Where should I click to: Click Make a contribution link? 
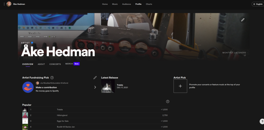[46, 88]
